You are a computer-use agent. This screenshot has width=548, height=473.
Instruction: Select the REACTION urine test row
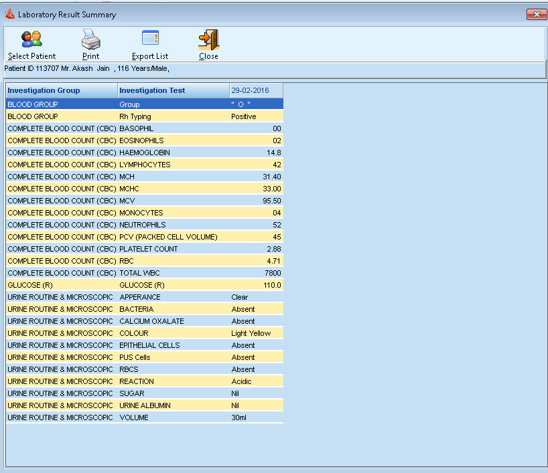[145, 381]
